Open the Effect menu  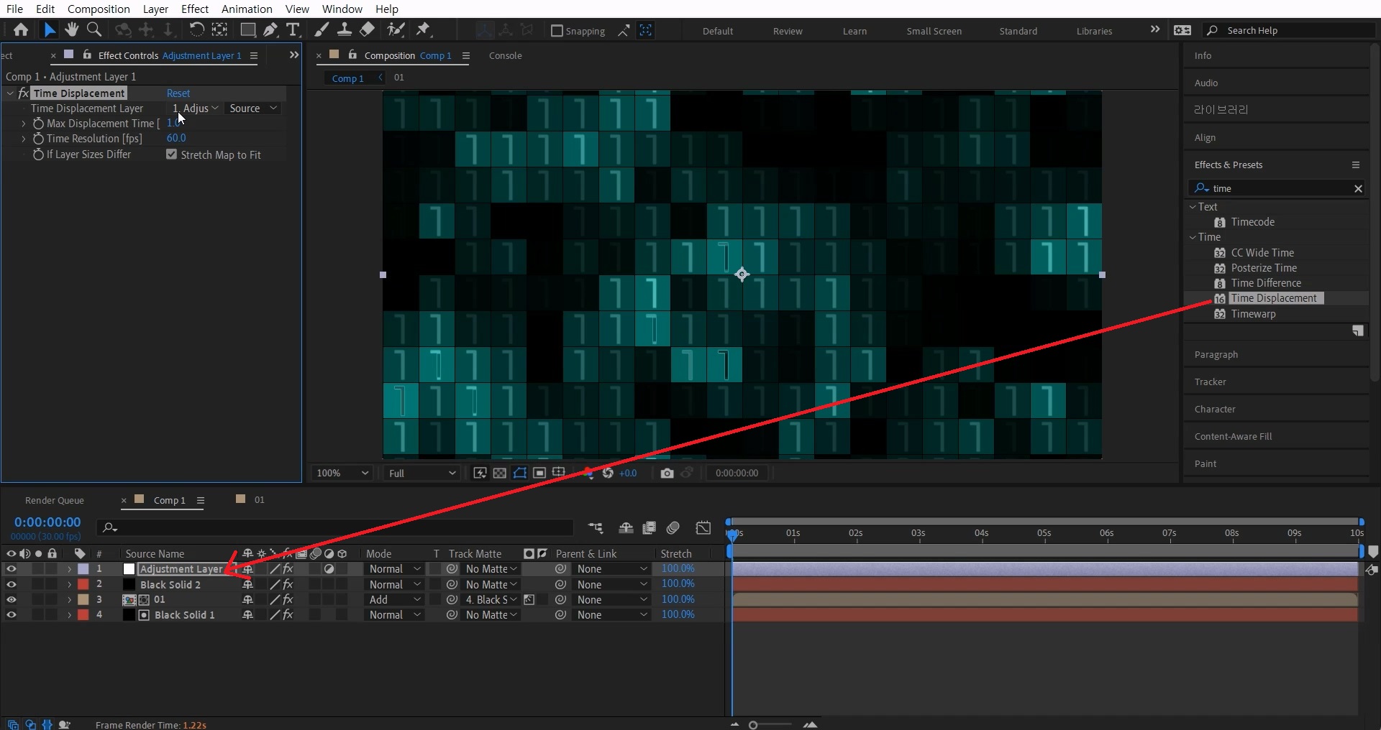(x=195, y=9)
